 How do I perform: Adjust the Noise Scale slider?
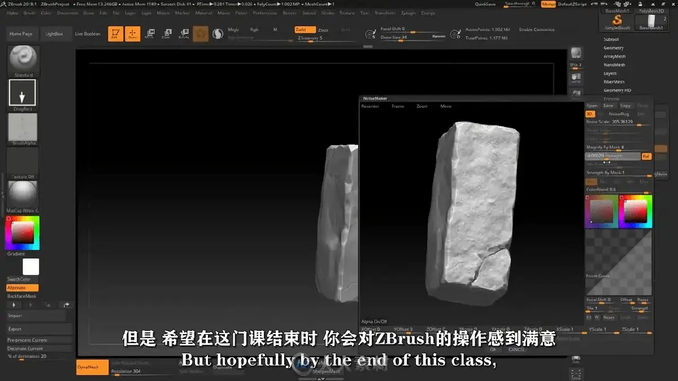[618, 122]
